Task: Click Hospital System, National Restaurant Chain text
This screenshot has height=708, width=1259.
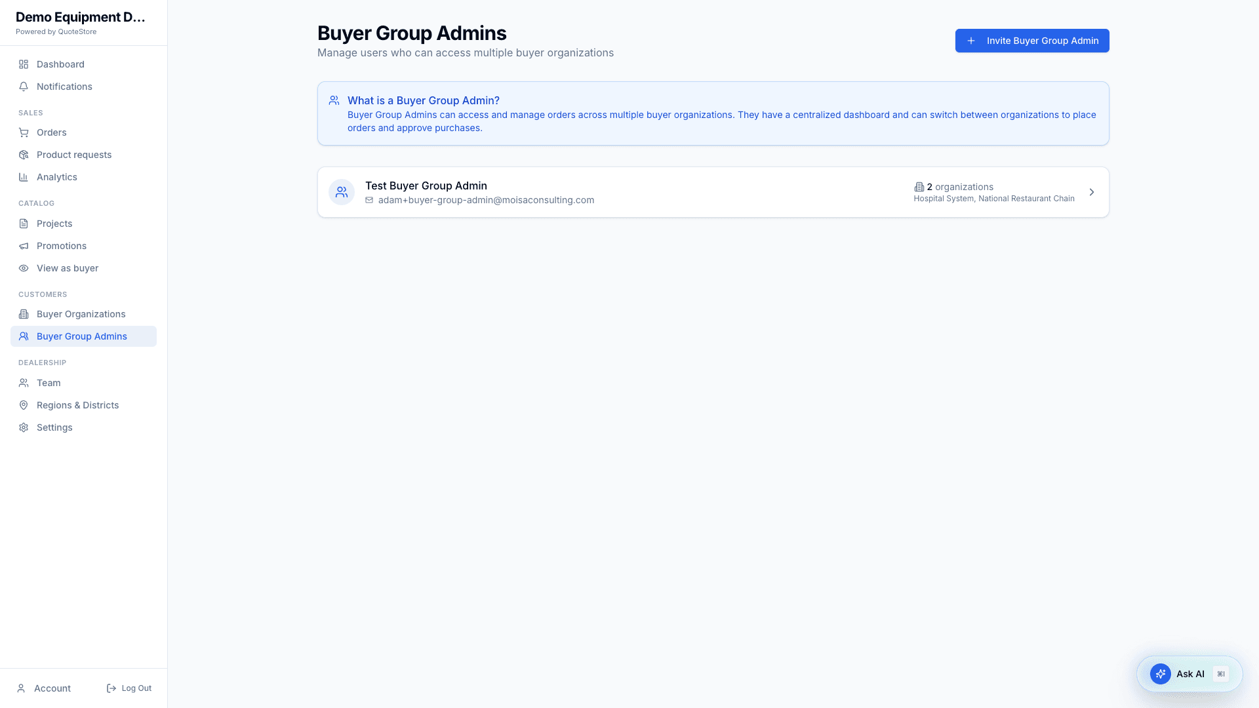Action: 994,199
